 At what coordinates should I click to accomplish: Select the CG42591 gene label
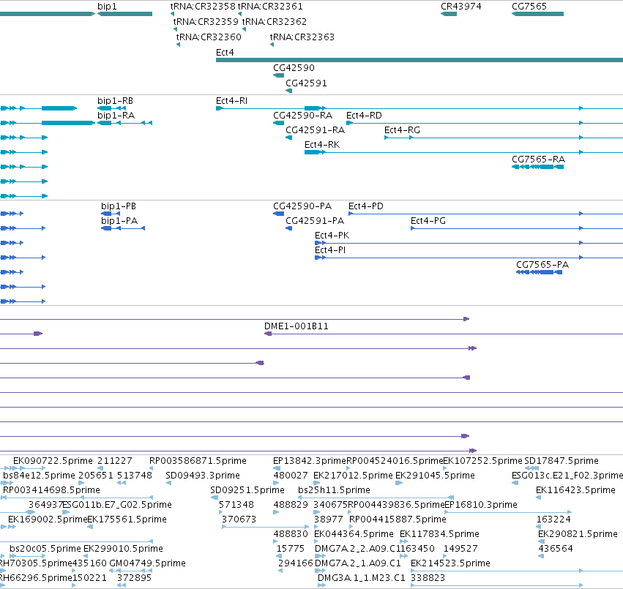click(x=306, y=83)
